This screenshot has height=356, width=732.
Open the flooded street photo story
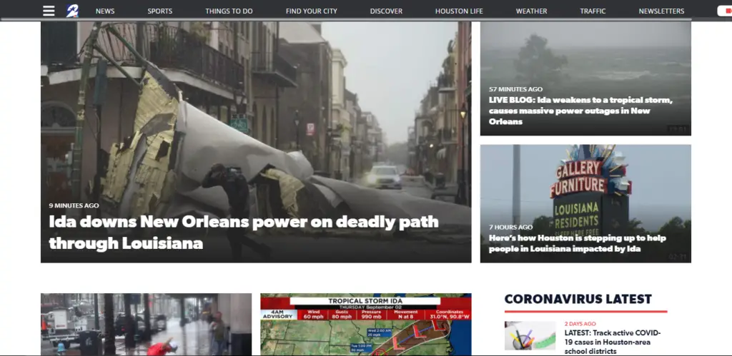click(146, 325)
